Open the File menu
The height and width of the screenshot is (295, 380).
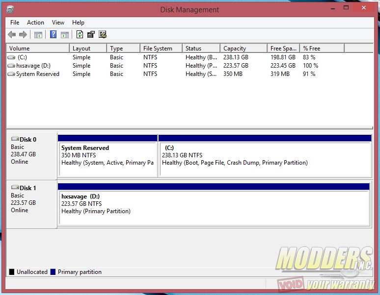point(15,23)
